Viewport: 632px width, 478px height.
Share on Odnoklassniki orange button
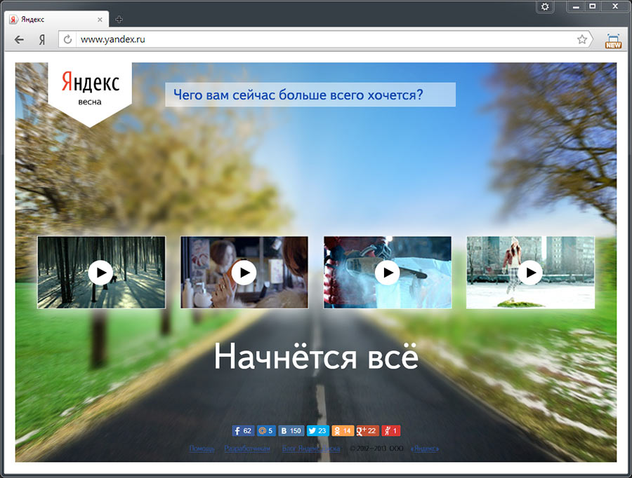[x=343, y=431]
